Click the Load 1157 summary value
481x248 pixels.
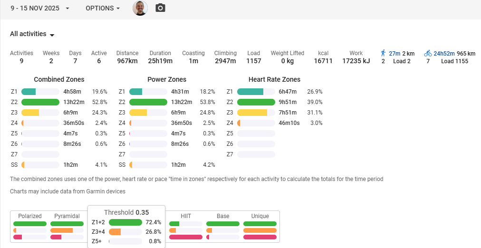[x=253, y=61]
